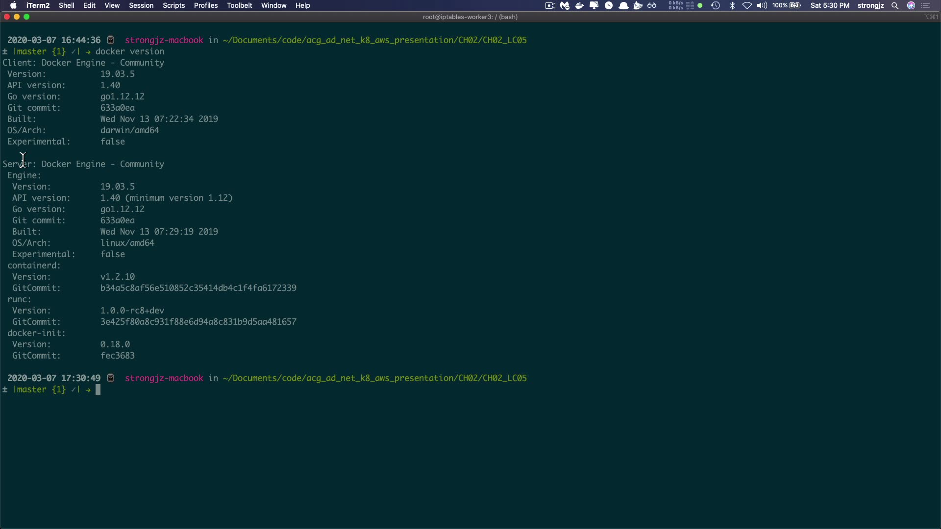Click at the terminal prompt cursor
Image resolution: width=941 pixels, height=529 pixels.
tap(98, 390)
